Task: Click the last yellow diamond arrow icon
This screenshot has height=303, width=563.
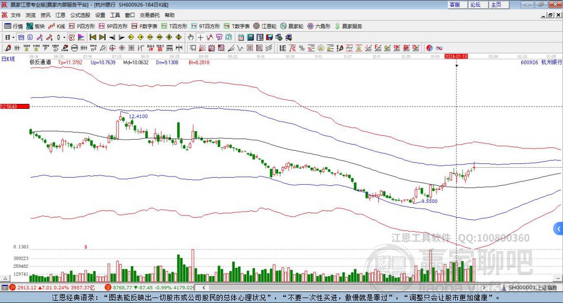Action: pyautogui.click(x=179, y=37)
